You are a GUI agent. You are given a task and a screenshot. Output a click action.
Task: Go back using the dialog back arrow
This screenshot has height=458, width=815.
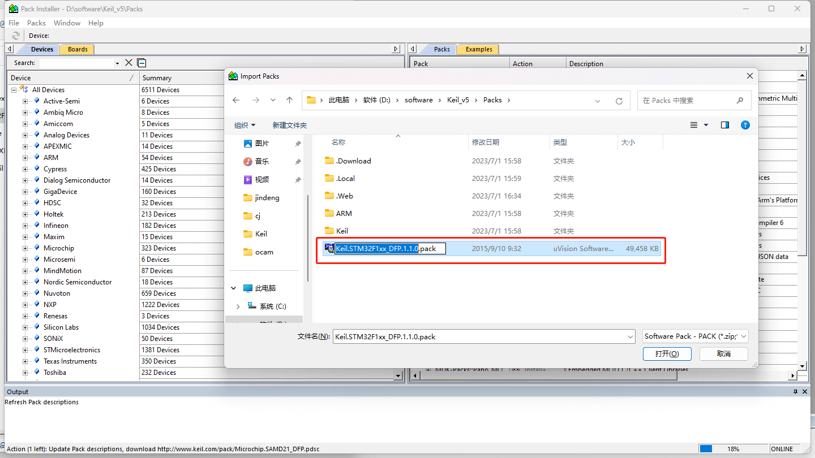[236, 100]
